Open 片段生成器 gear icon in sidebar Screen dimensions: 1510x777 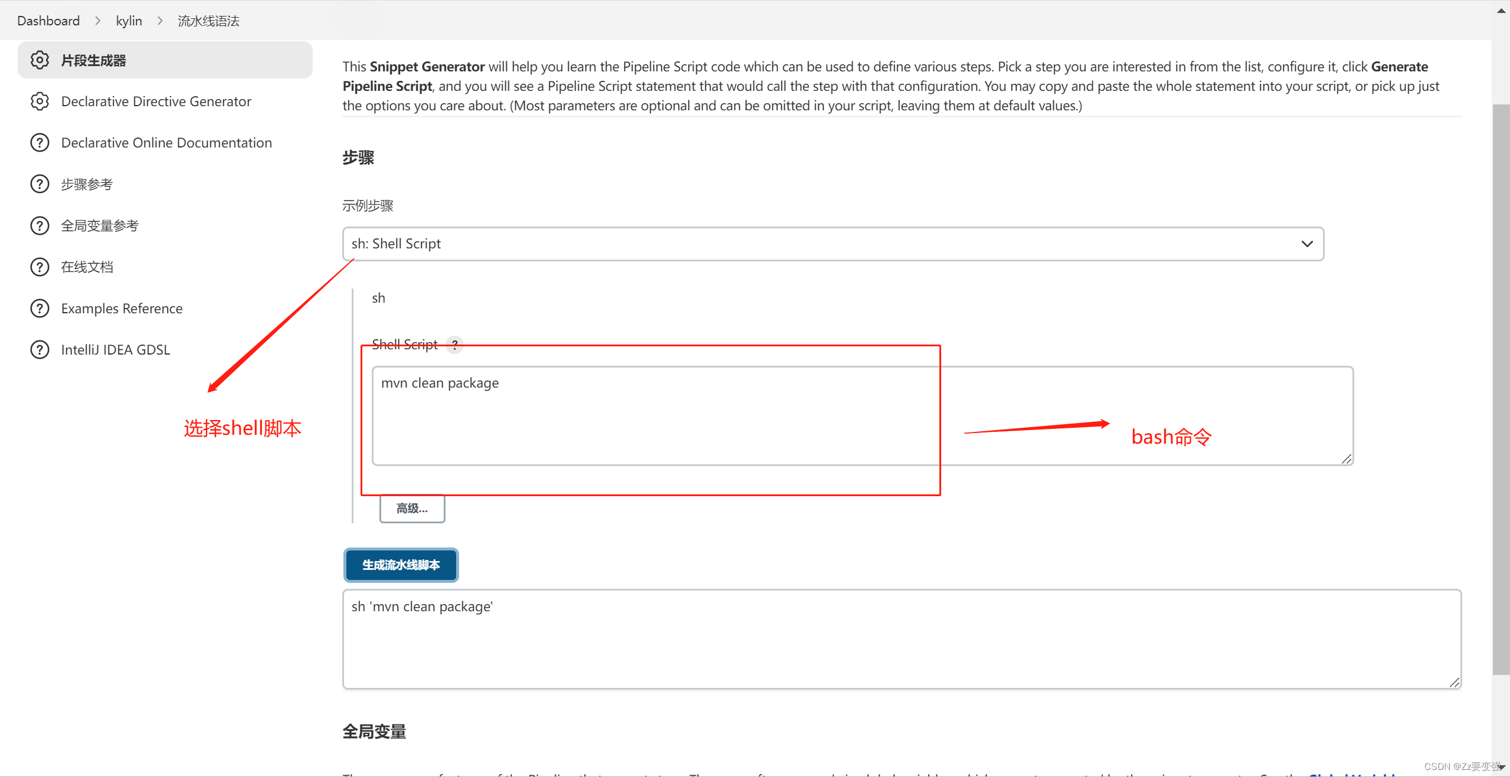[39, 60]
